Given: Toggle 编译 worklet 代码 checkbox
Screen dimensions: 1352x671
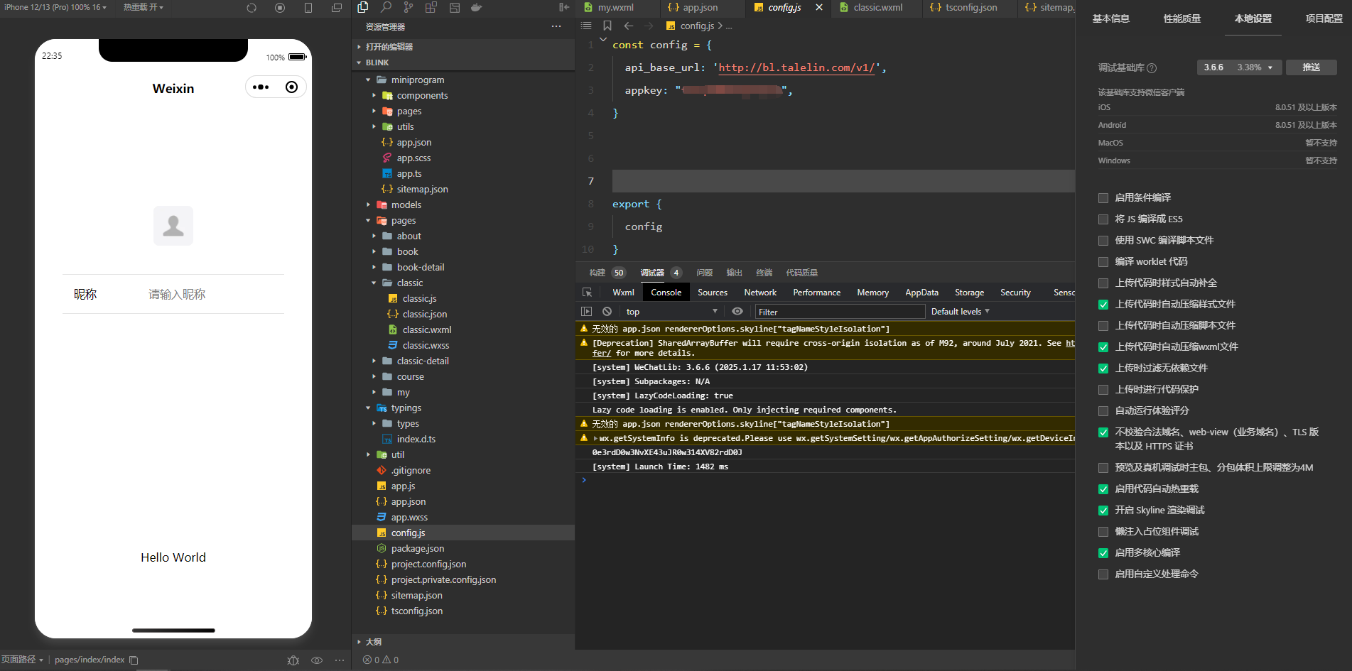Looking at the screenshot, I should click(1103, 262).
